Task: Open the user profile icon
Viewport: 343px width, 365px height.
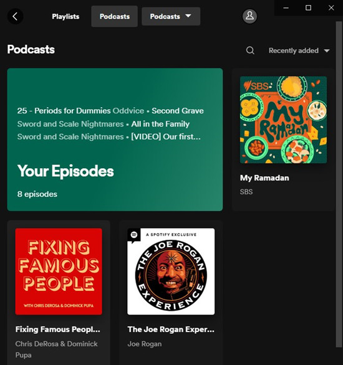Action: tap(249, 16)
